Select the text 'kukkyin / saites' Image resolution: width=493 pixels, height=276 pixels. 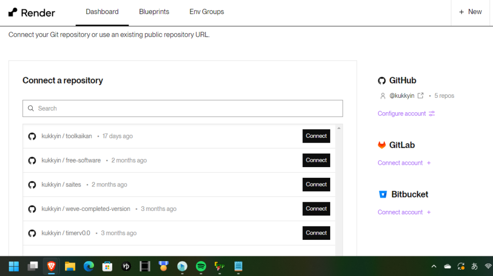[x=61, y=184]
